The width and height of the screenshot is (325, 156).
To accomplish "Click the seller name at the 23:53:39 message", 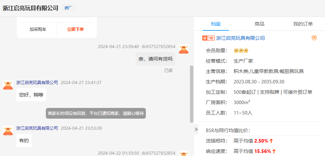I will pos(37,128).
